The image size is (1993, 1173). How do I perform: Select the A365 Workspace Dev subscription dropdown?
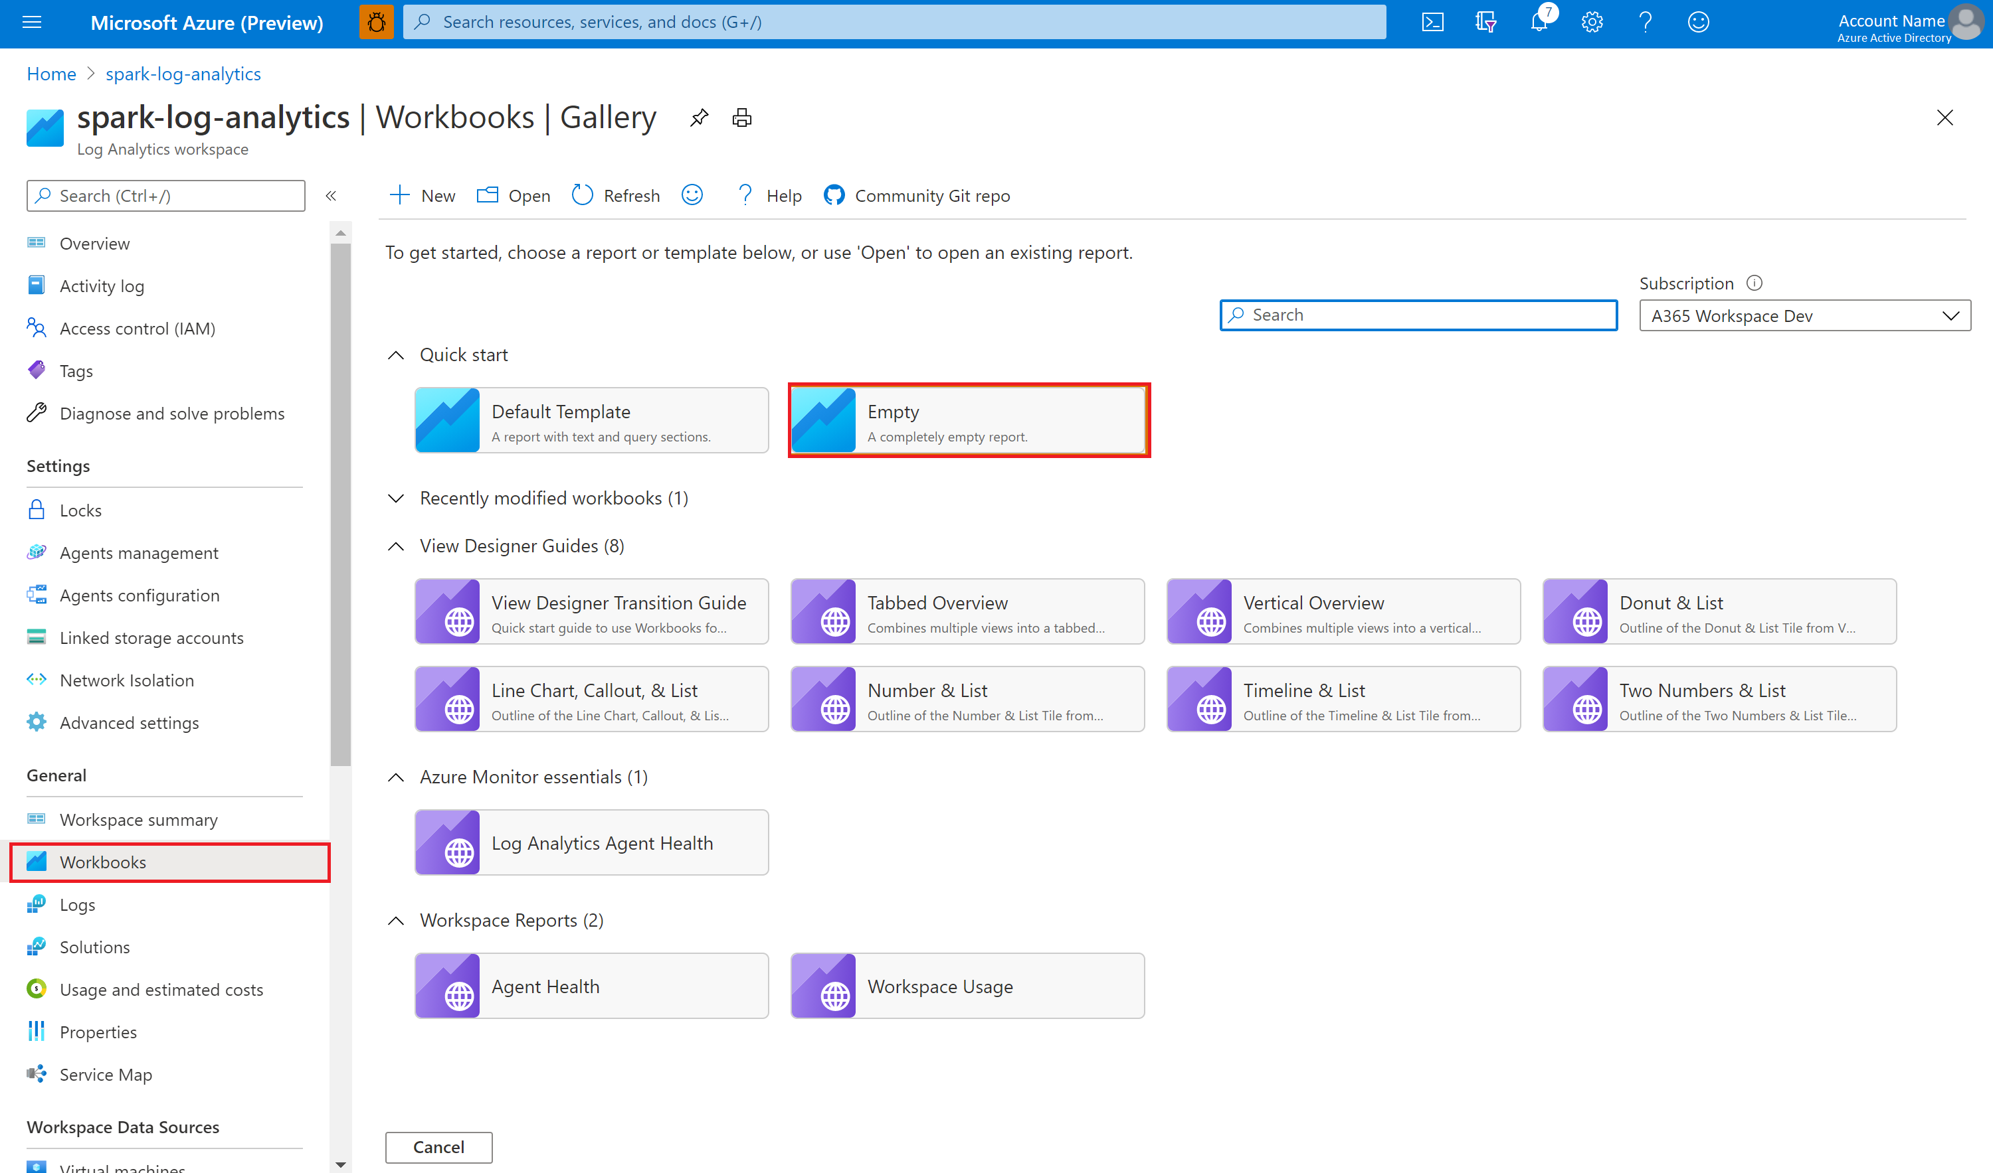click(x=1803, y=314)
